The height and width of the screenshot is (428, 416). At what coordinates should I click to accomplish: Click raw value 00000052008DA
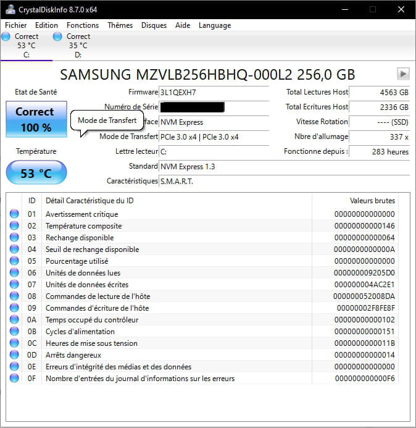click(364, 296)
